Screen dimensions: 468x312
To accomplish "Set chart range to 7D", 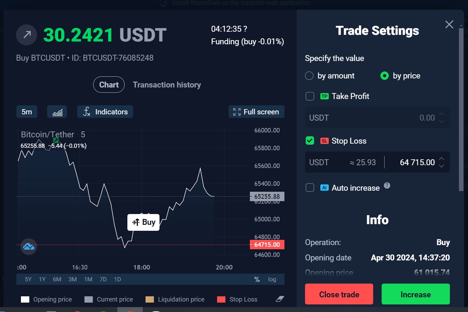I will point(103,279).
